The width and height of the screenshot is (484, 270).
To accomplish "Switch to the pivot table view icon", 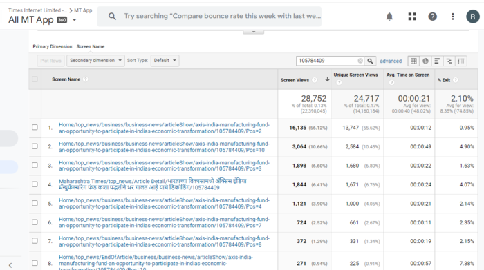I will 461,61.
